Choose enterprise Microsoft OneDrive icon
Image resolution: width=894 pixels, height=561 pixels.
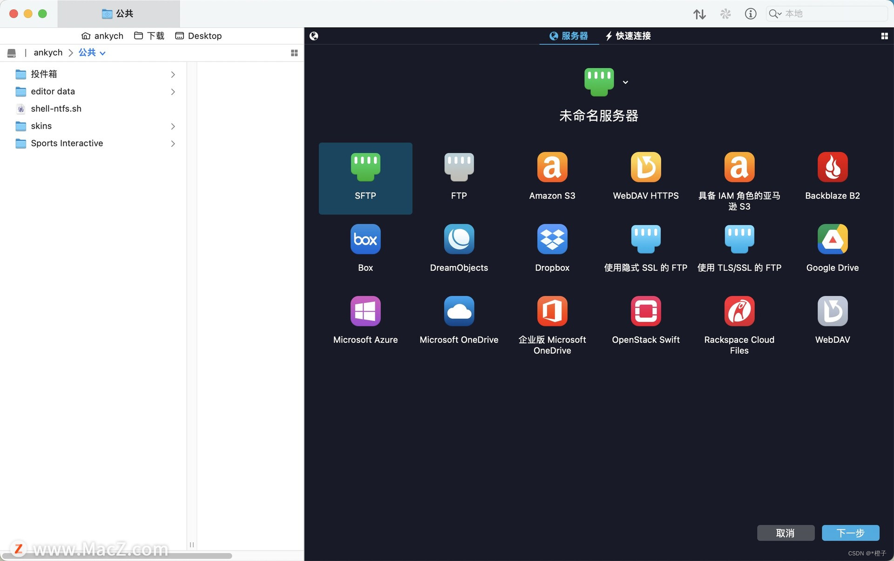tap(552, 311)
